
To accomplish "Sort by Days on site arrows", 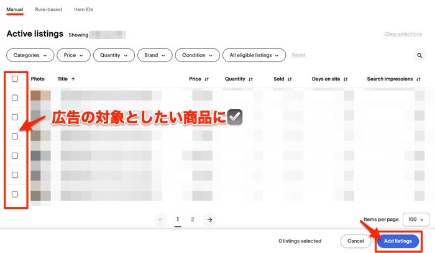I will click(346, 79).
